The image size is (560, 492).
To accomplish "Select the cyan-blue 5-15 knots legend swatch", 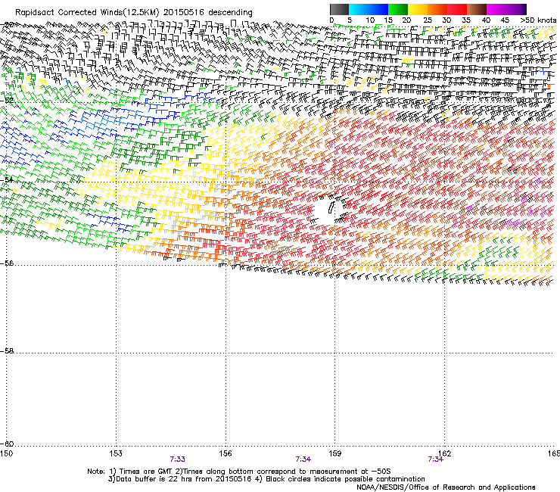I will [369, 9].
